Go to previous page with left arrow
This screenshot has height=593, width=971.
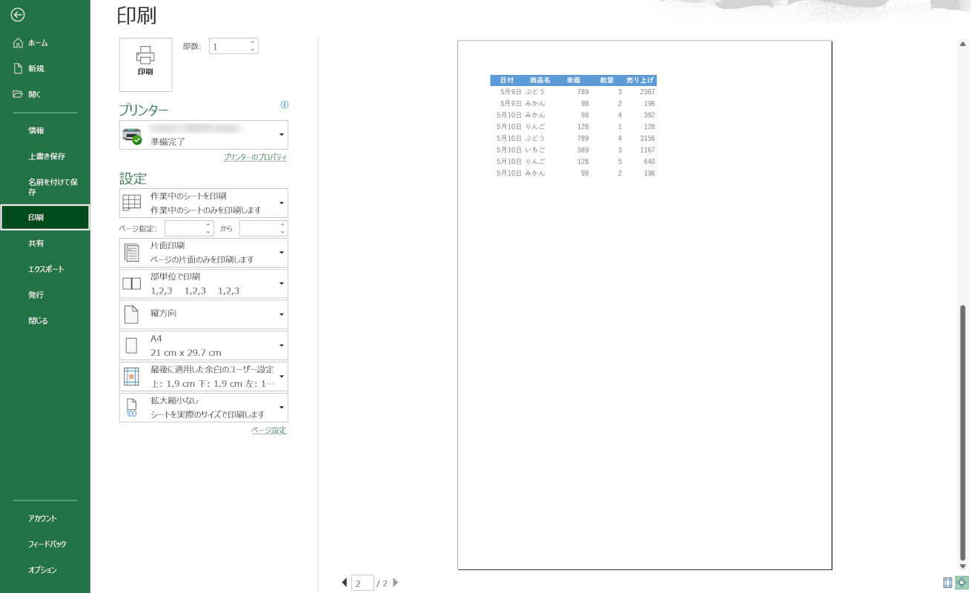click(x=344, y=583)
